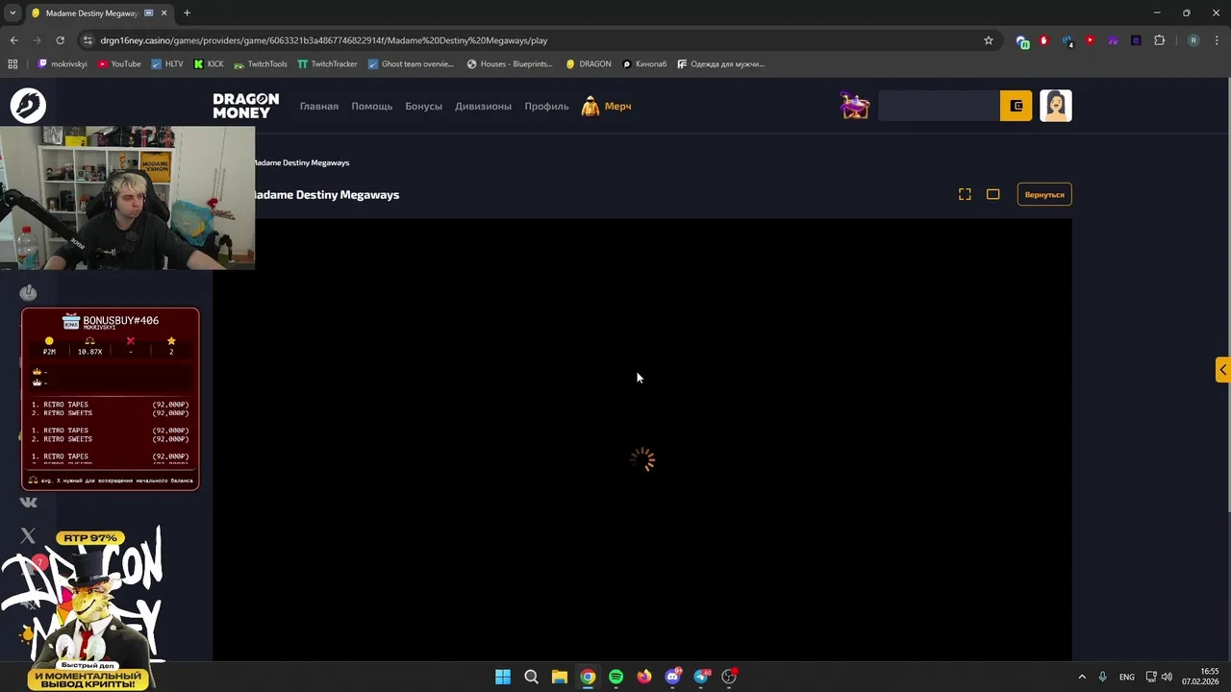The height and width of the screenshot is (692, 1231).
Task: Open the user avatar profile
Action: [1056, 106]
